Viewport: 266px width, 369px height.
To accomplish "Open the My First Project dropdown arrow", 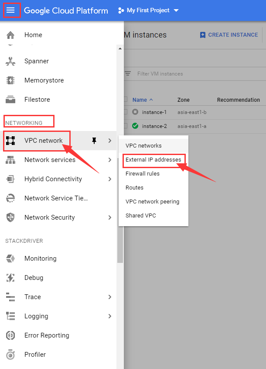I will pyautogui.click(x=176, y=10).
